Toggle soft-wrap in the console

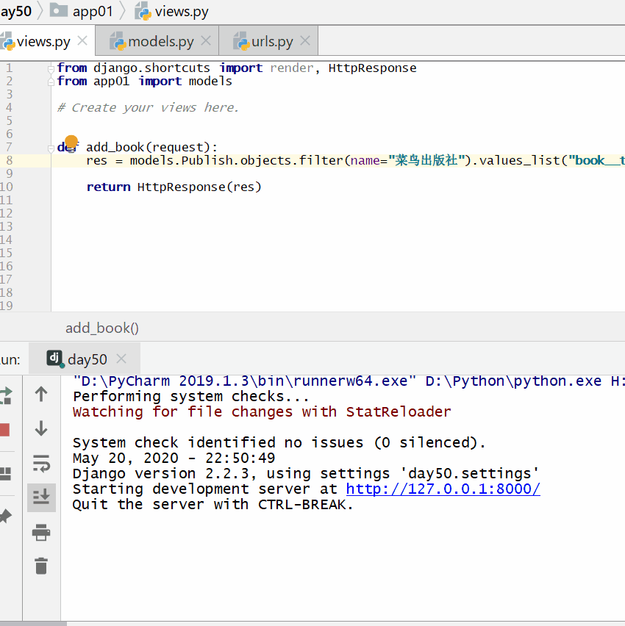tap(41, 464)
